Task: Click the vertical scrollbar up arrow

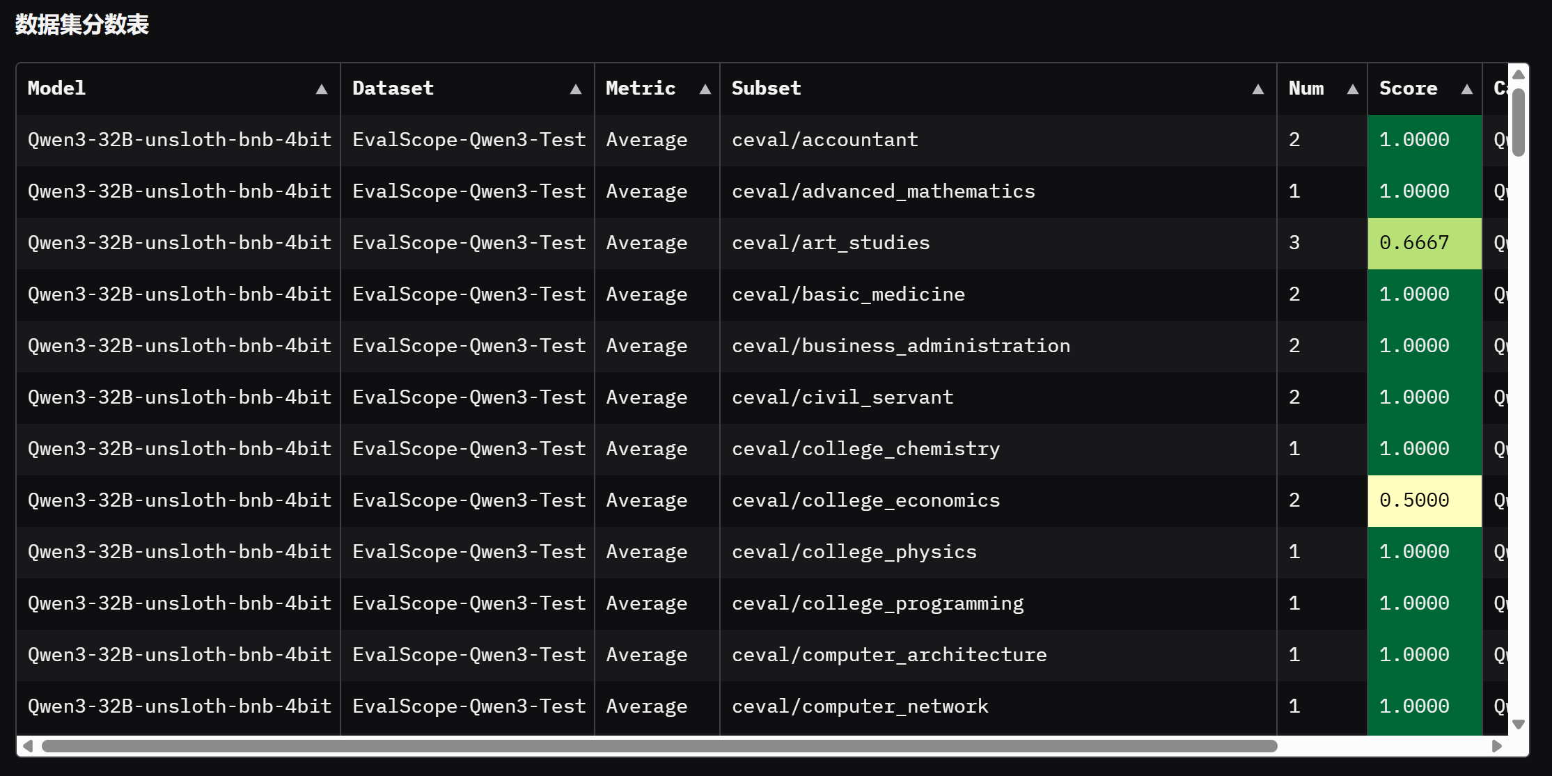Action: tap(1519, 74)
